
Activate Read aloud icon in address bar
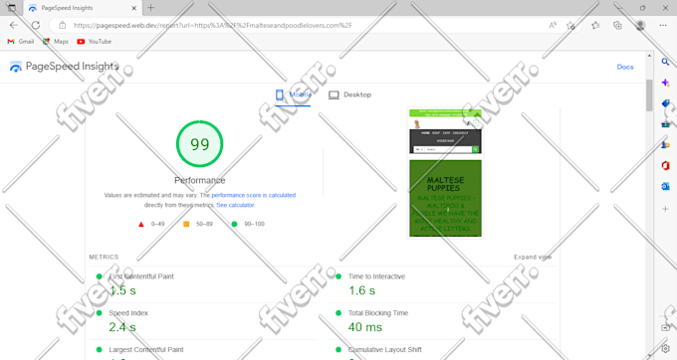[553, 26]
